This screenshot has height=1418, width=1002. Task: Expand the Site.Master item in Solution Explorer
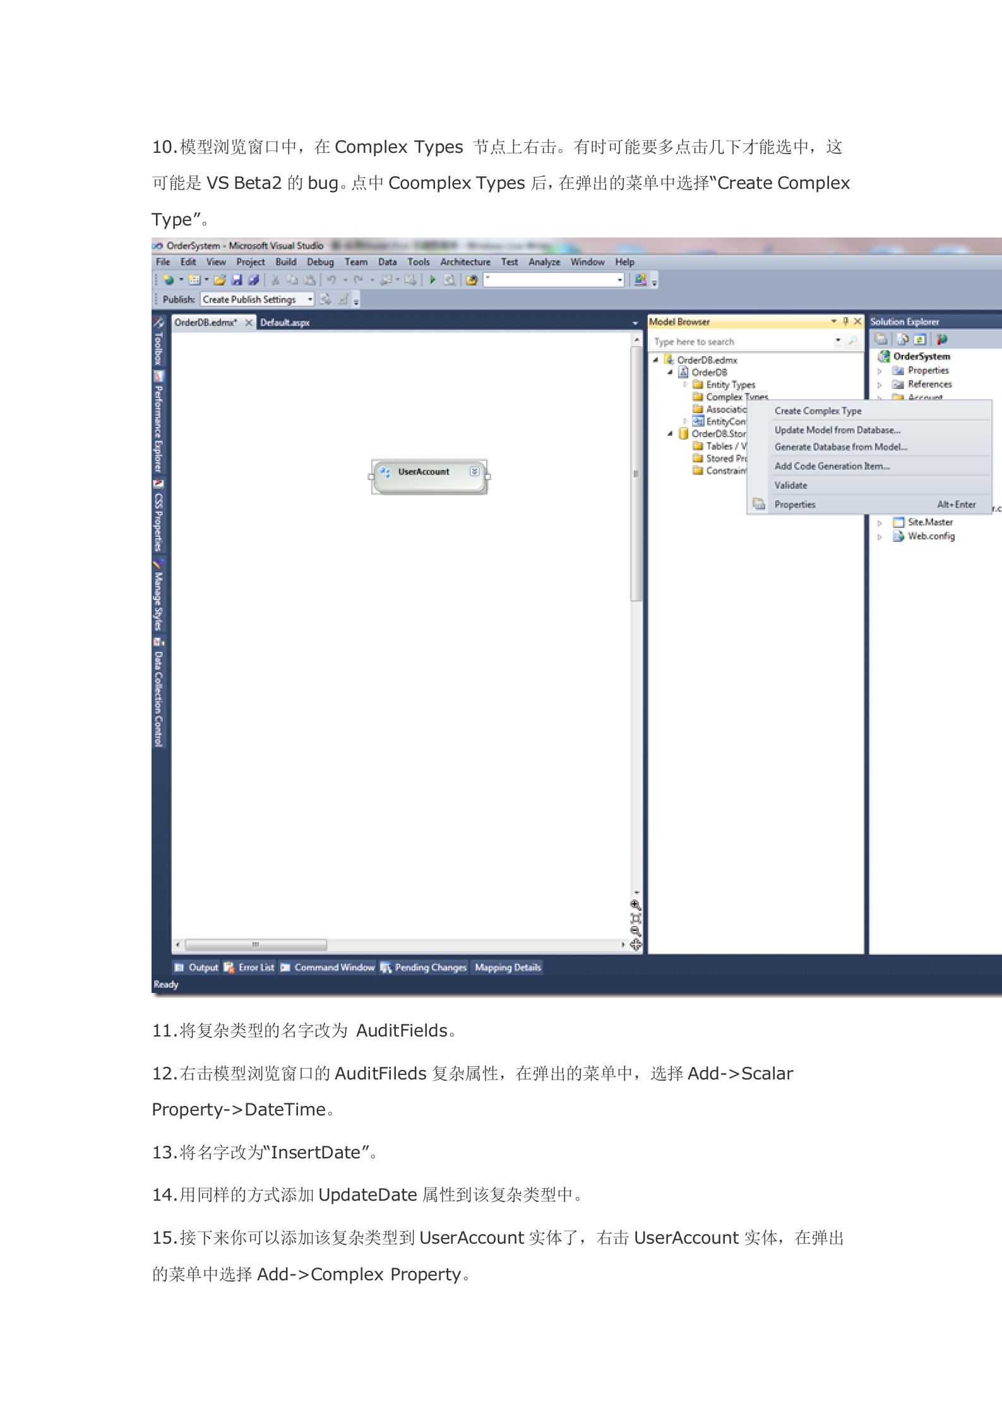coord(880,523)
